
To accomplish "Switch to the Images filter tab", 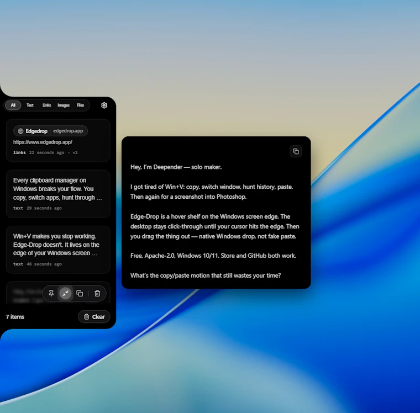I will [64, 105].
